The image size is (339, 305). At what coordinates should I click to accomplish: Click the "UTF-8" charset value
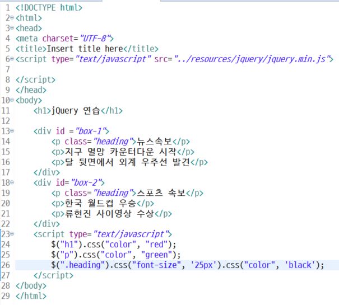(x=95, y=39)
